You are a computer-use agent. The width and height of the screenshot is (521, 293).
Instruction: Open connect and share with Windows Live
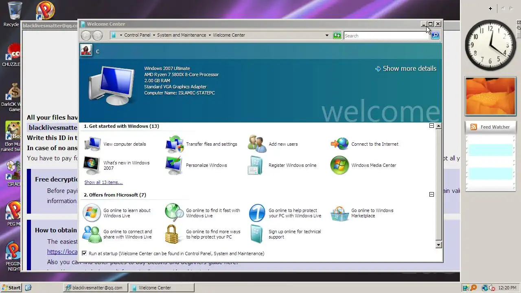coord(118,234)
